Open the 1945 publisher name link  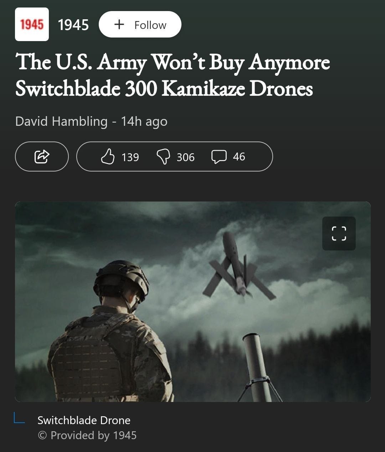(x=73, y=25)
